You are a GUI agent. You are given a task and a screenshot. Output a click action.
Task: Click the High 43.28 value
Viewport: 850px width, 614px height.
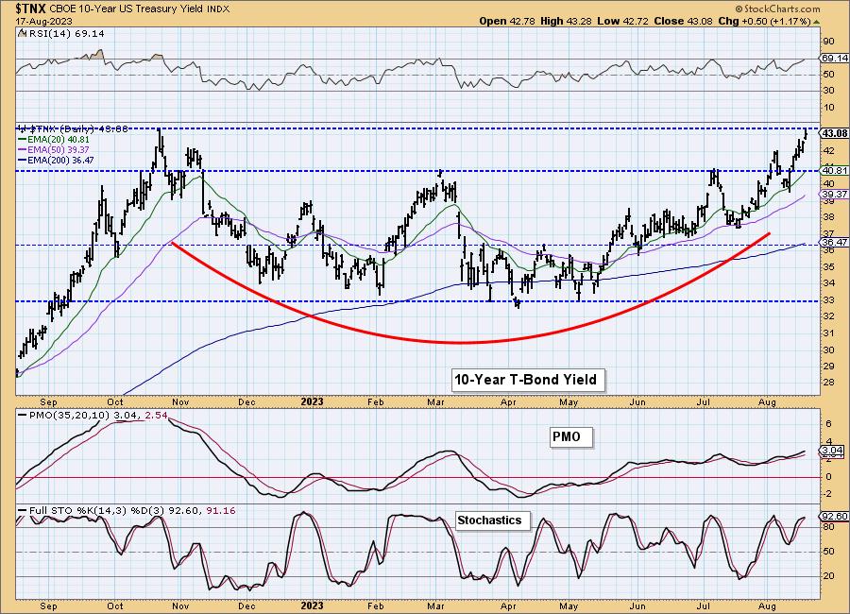[567, 21]
